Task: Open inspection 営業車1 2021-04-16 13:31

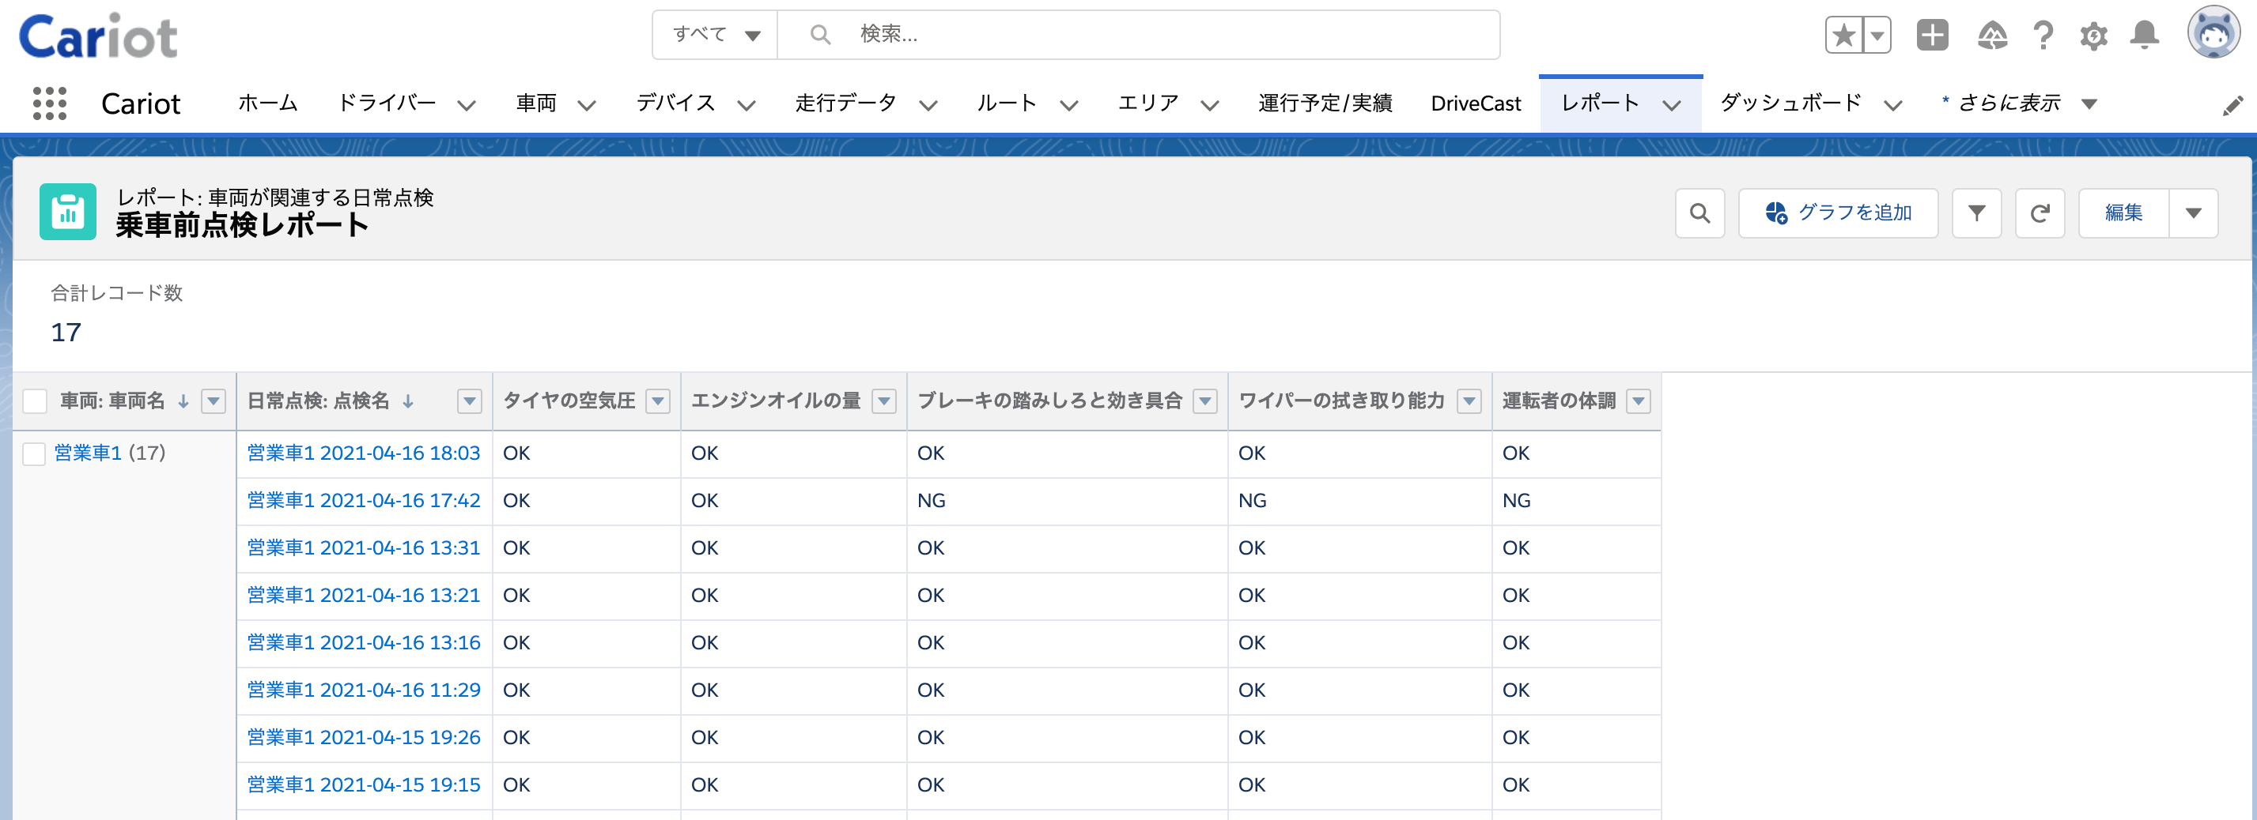Action: (x=364, y=547)
